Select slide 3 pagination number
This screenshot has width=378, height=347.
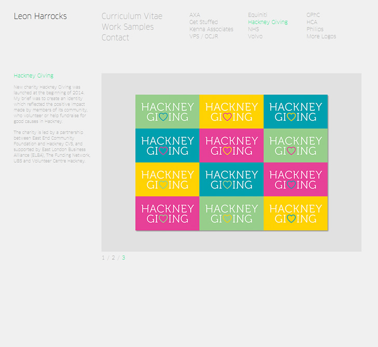pyautogui.click(x=123, y=258)
